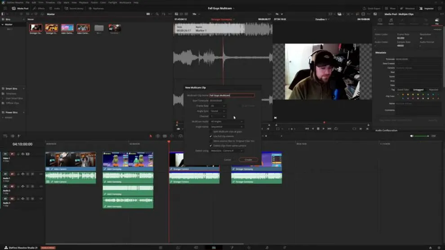The height and width of the screenshot is (250, 445).
Task: Open the Frame Rate dropdown
Action: [x=218, y=106]
